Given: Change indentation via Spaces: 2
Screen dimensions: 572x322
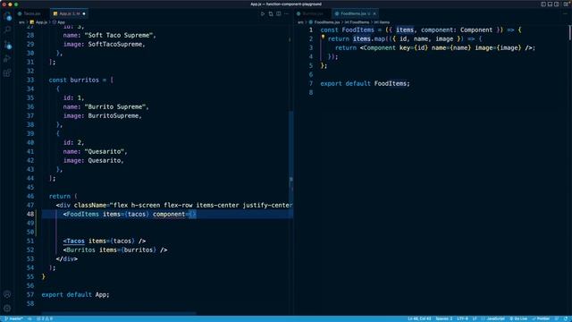Looking at the screenshot, I should (x=443, y=318).
